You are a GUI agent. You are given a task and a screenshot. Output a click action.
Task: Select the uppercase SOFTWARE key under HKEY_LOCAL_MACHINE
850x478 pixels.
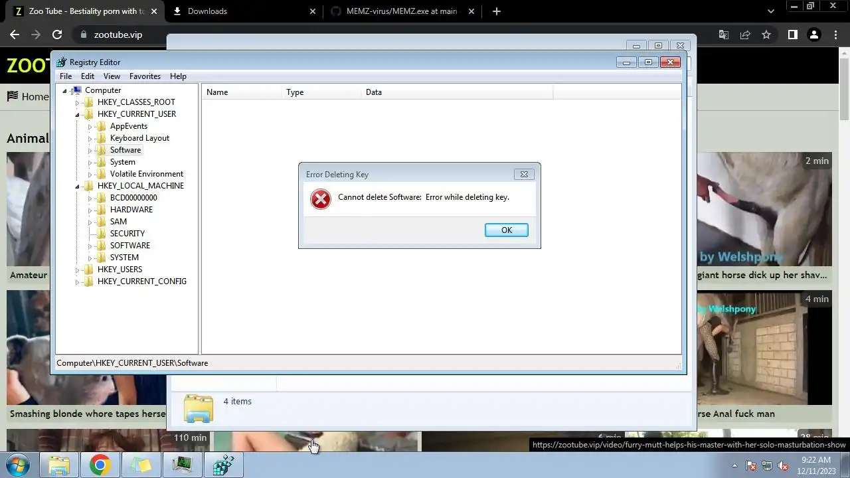pos(130,246)
